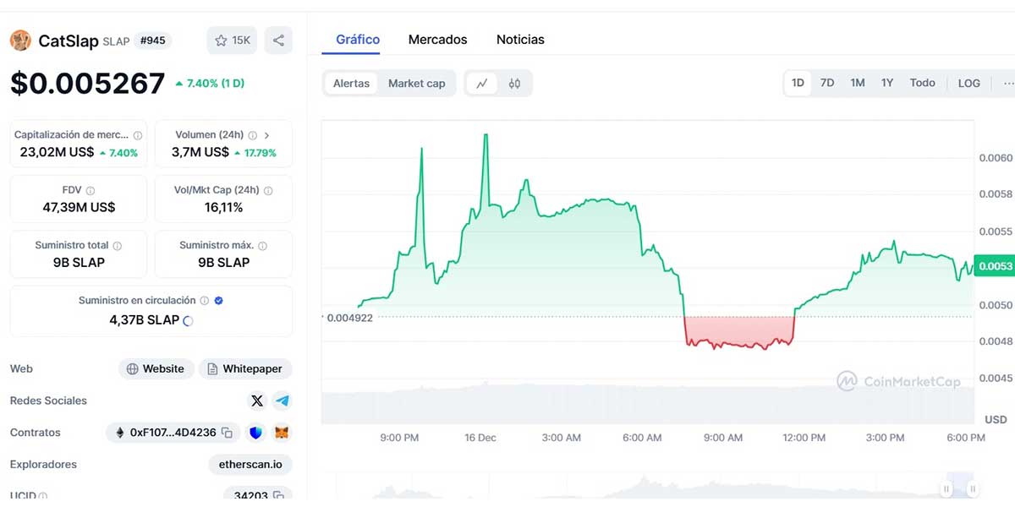Click the 3,7M US$ volume value
The width and height of the screenshot is (1015, 507).
click(x=200, y=153)
